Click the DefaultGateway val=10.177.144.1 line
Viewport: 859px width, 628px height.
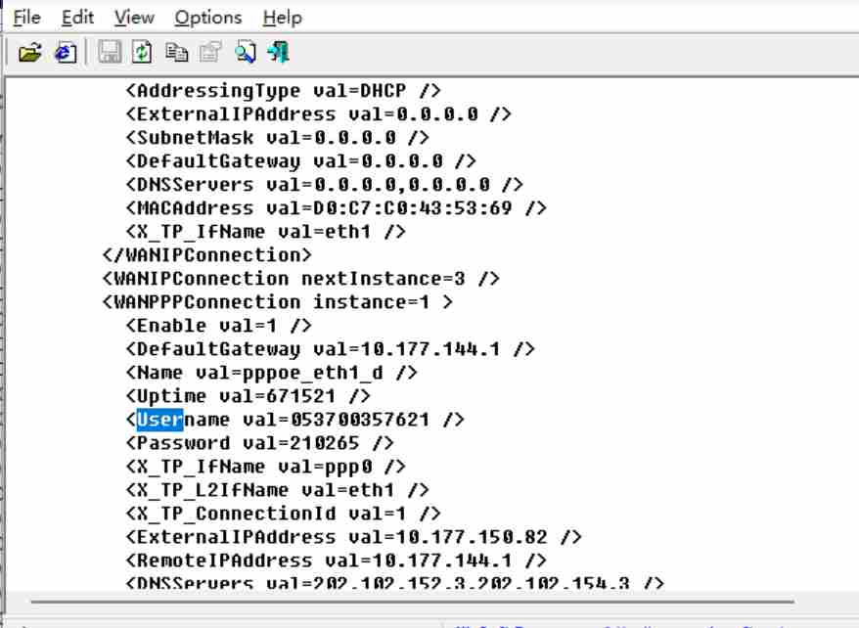(x=330, y=350)
